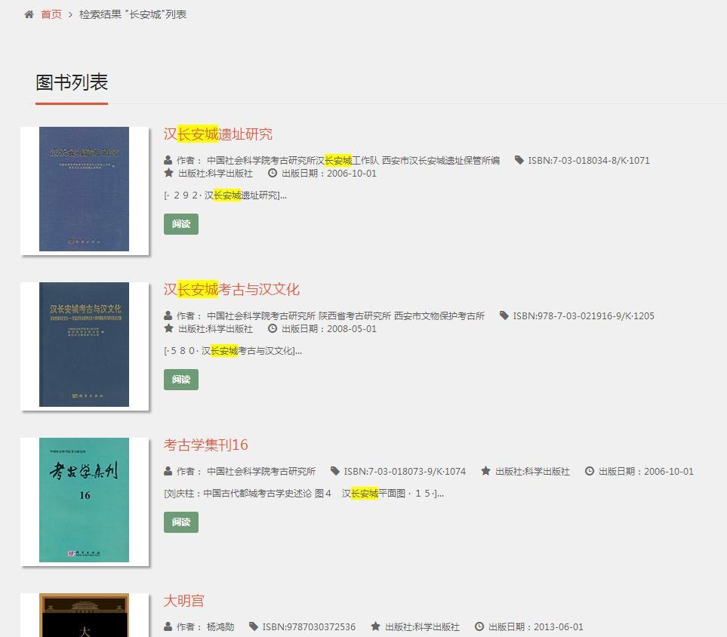
Task: Click 阅读 button for 考古学集刊16
Action: (x=181, y=522)
